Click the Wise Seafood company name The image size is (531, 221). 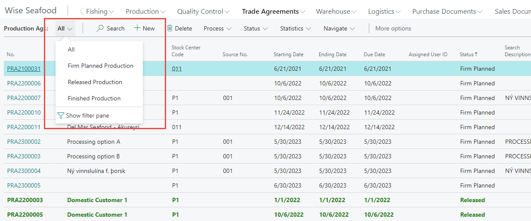pyautogui.click(x=31, y=11)
